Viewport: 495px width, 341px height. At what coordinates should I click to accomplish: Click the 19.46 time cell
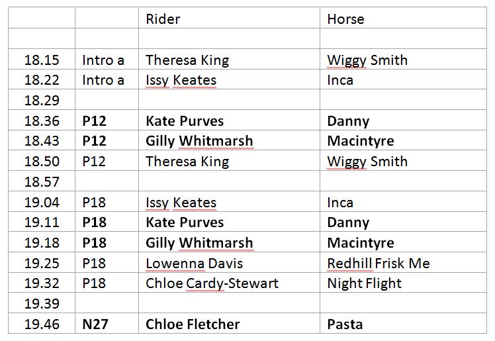42,324
